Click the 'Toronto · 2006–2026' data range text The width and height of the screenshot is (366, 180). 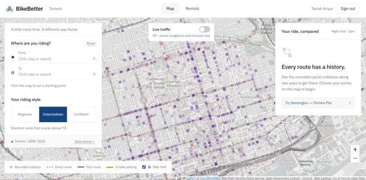[x=30, y=141]
